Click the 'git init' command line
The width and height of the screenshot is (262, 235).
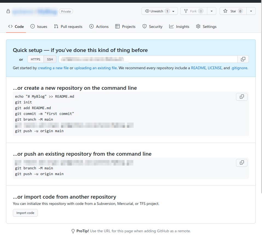[23, 102]
